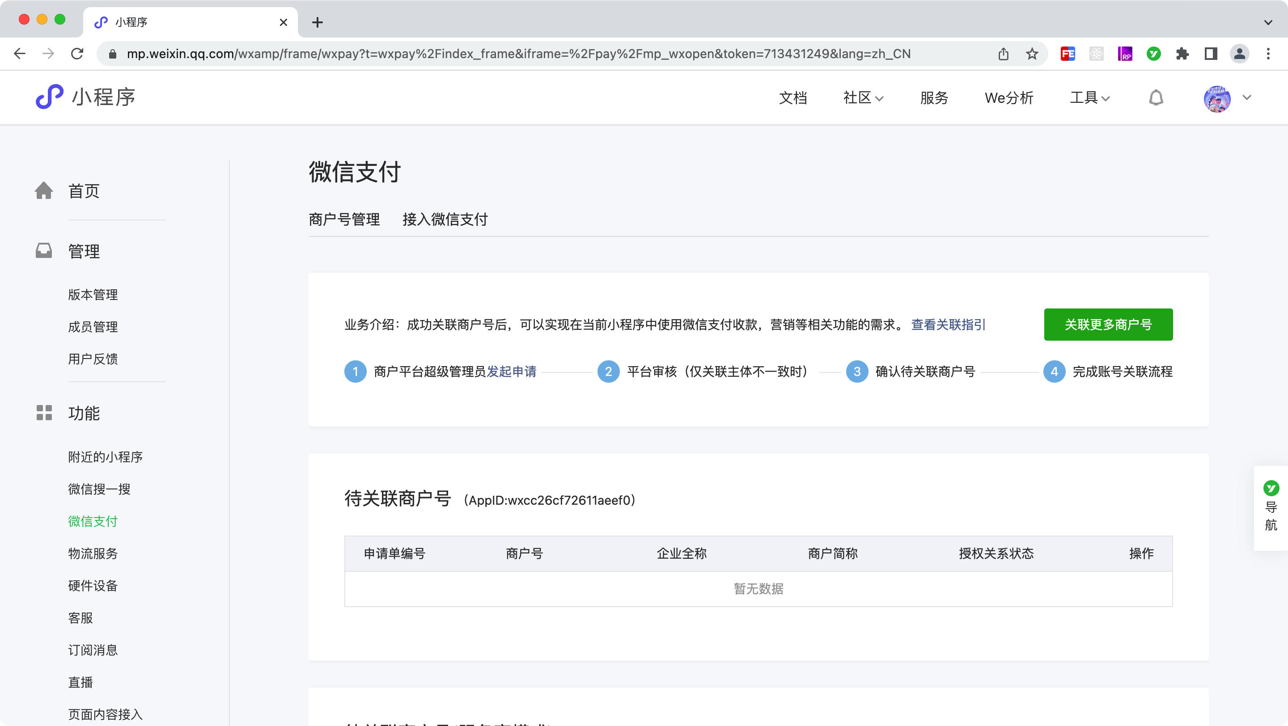Bookmark this page with star icon
This screenshot has width=1288, height=726.
click(1032, 54)
